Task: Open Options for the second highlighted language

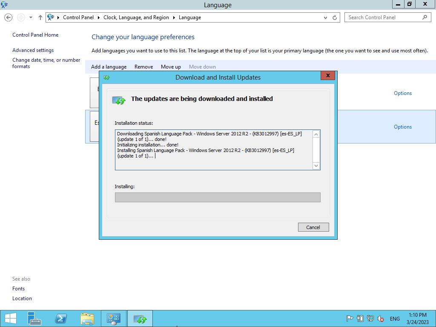Action: [x=403, y=127]
